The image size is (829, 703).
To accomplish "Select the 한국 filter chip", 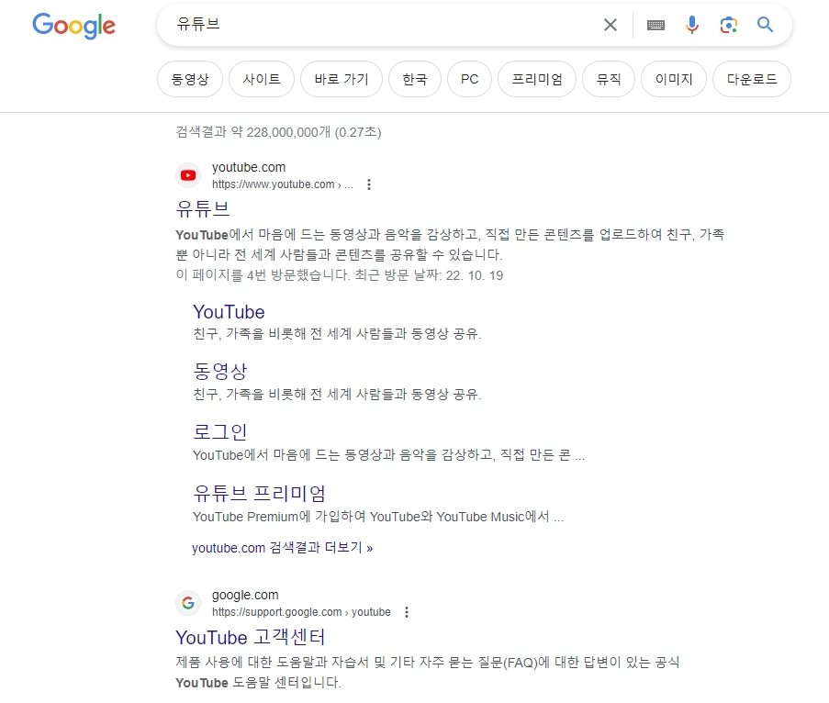I will [415, 79].
